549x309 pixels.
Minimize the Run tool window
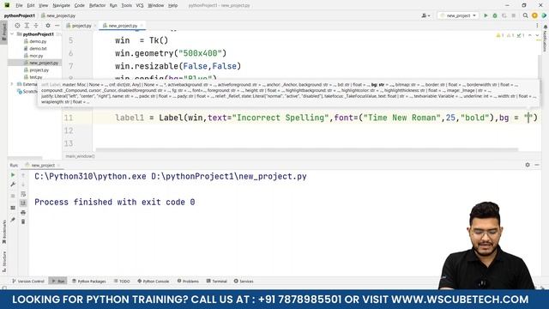click(x=537, y=165)
